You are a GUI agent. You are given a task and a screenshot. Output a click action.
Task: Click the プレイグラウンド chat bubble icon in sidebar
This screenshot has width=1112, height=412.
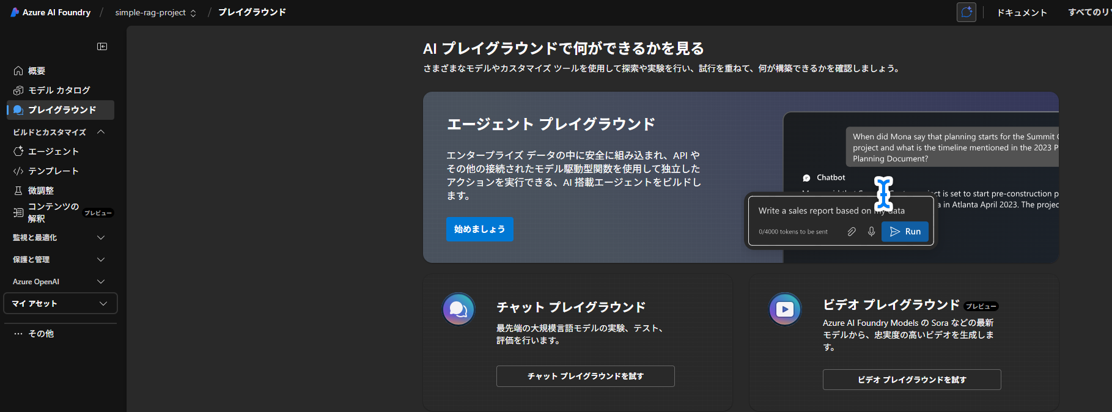click(18, 110)
